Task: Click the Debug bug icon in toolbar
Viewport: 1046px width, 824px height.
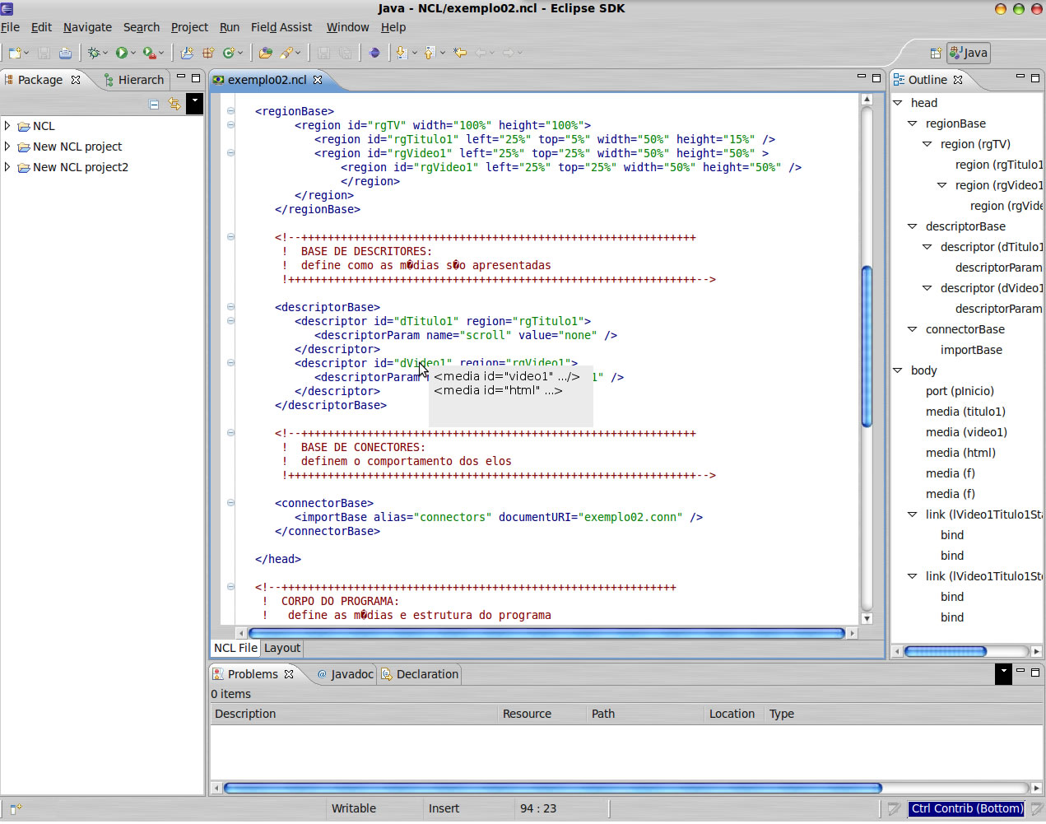Action: click(94, 53)
